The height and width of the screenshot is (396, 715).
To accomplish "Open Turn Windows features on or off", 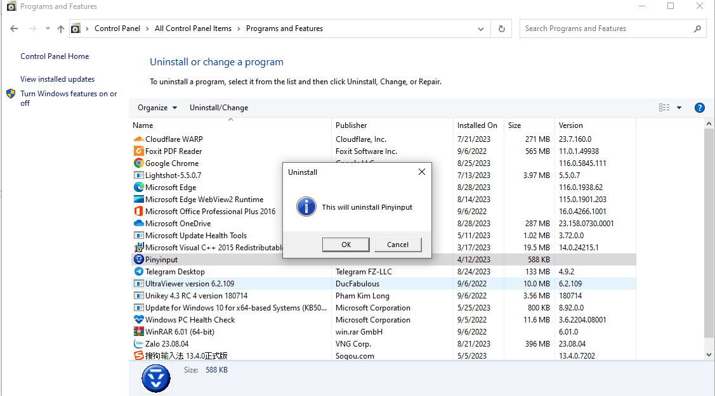I will [x=69, y=98].
